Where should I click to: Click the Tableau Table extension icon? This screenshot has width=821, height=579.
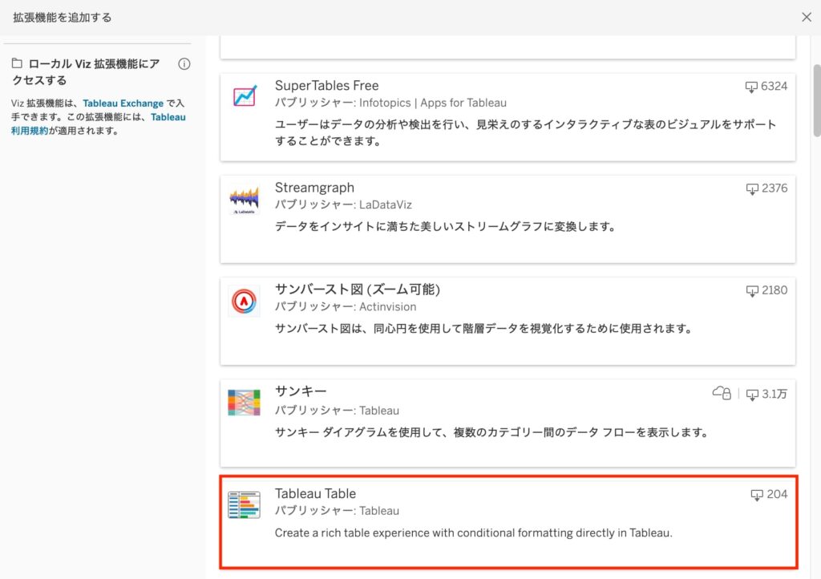click(x=244, y=504)
